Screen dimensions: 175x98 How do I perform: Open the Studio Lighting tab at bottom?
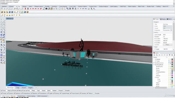tap(31, 96)
